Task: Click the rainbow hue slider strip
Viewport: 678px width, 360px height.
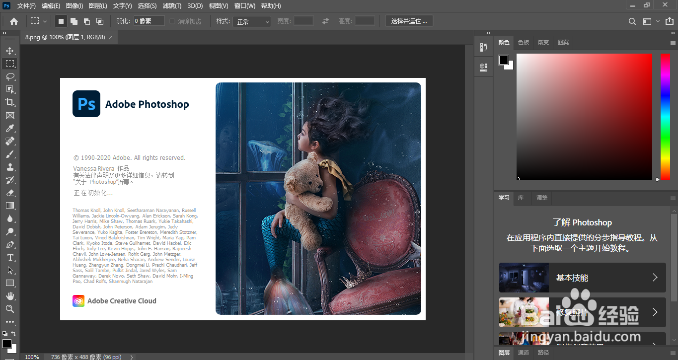Action: (x=665, y=116)
